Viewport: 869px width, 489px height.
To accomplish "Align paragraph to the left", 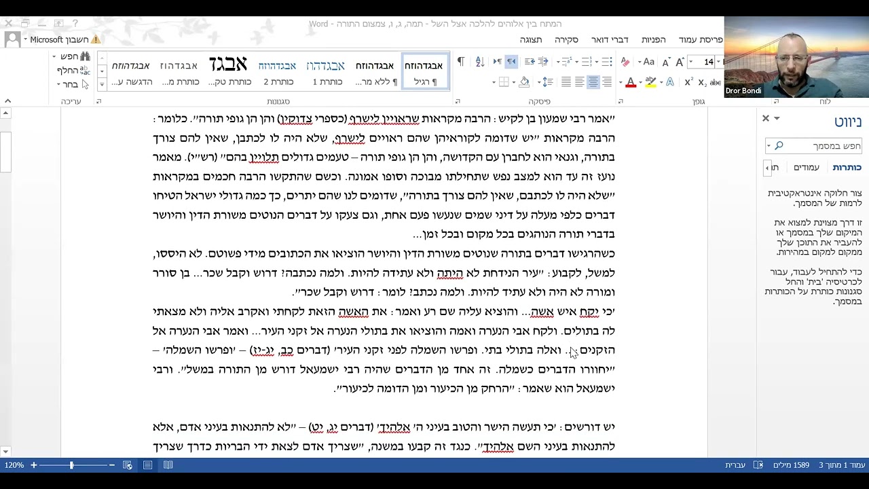I will click(x=580, y=82).
